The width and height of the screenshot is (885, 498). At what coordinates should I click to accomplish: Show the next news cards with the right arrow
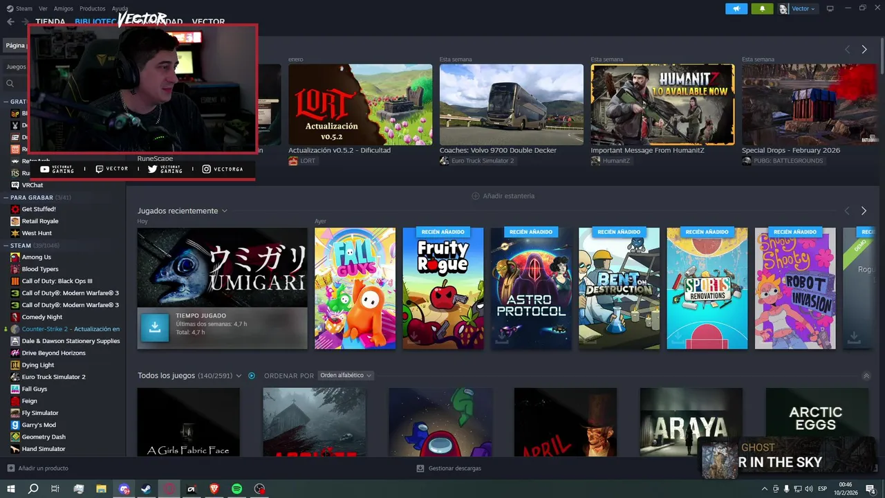pyautogui.click(x=864, y=49)
